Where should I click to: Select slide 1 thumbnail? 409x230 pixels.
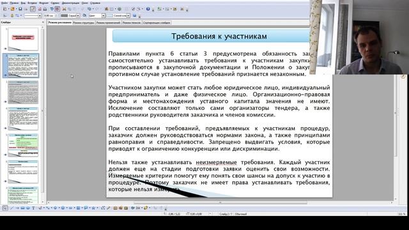click(23, 39)
